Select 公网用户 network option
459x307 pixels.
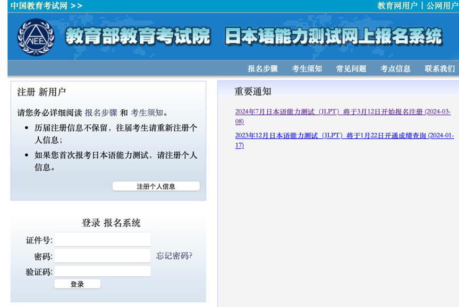[443, 5]
